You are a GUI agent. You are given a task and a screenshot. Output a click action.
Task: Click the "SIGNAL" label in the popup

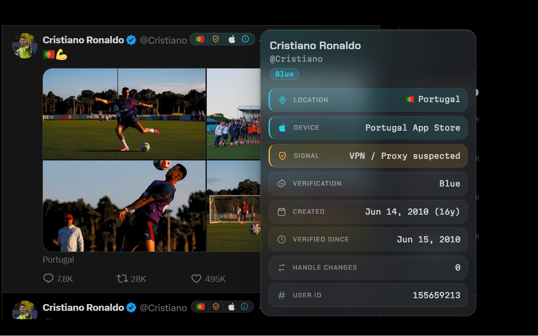pos(306,156)
